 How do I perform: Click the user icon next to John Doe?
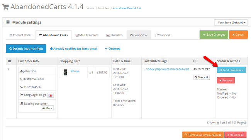click(22, 71)
